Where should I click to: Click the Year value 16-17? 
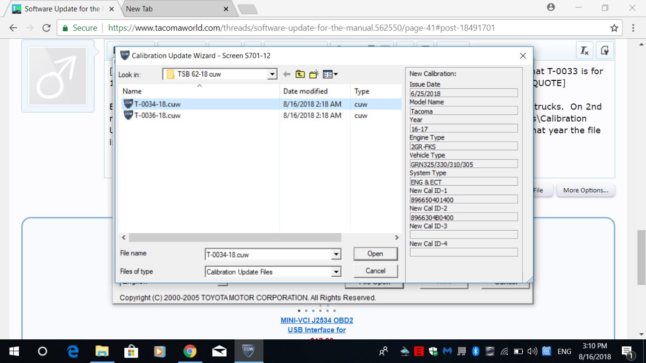coord(464,129)
